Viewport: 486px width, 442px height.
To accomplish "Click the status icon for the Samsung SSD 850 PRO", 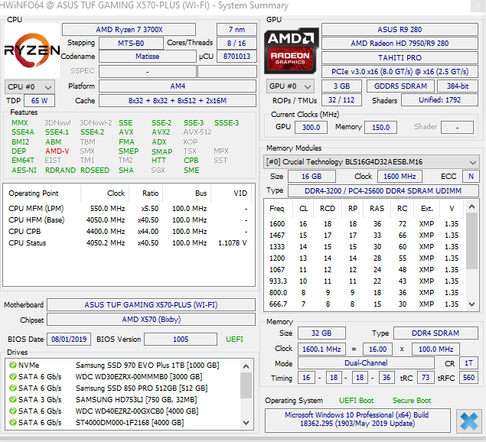I will [13, 388].
